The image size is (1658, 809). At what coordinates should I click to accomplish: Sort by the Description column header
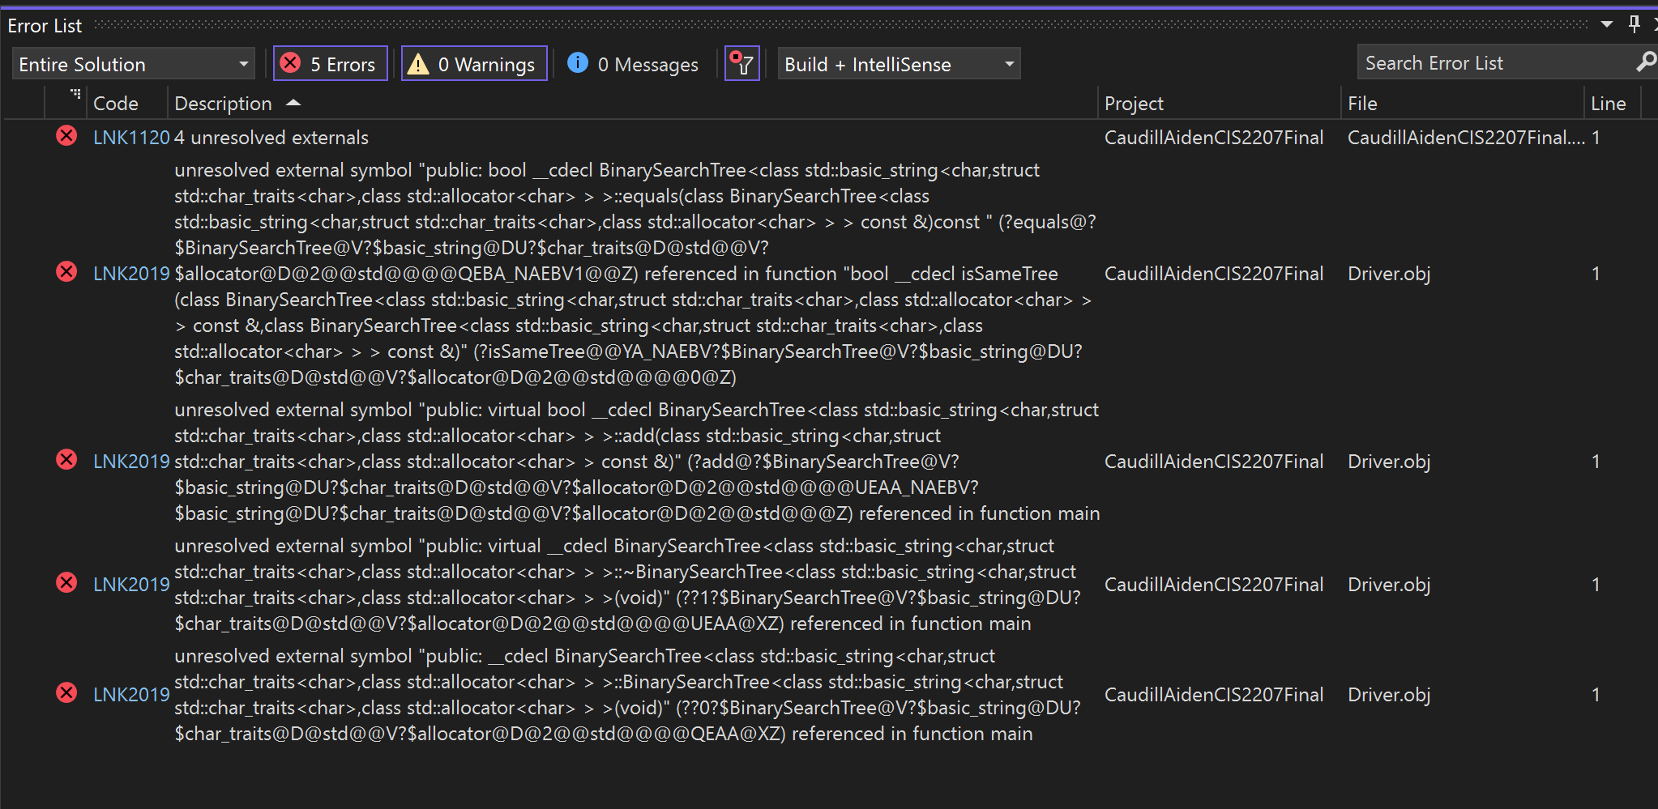(x=223, y=103)
